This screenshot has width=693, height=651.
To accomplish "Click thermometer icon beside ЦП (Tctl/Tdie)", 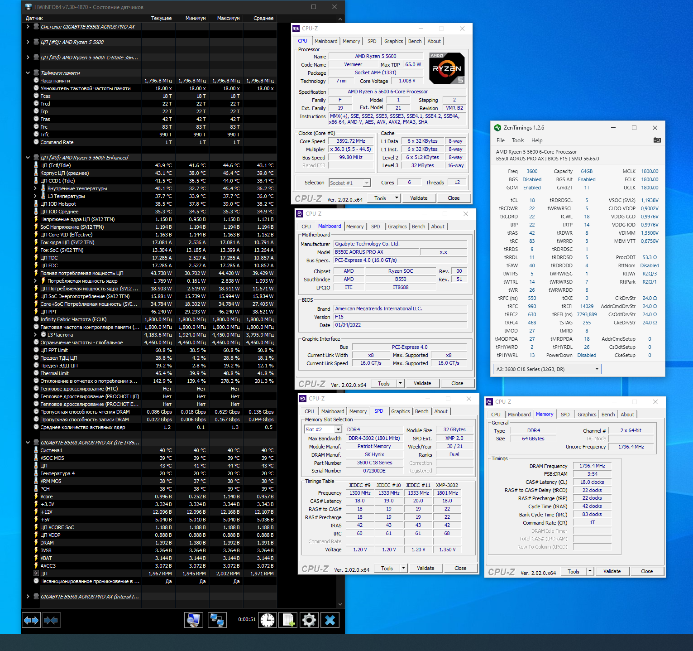I will click(x=36, y=165).
